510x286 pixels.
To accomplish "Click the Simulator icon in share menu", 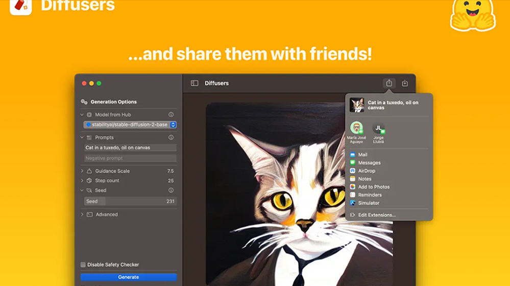I will tap(353, 203).
